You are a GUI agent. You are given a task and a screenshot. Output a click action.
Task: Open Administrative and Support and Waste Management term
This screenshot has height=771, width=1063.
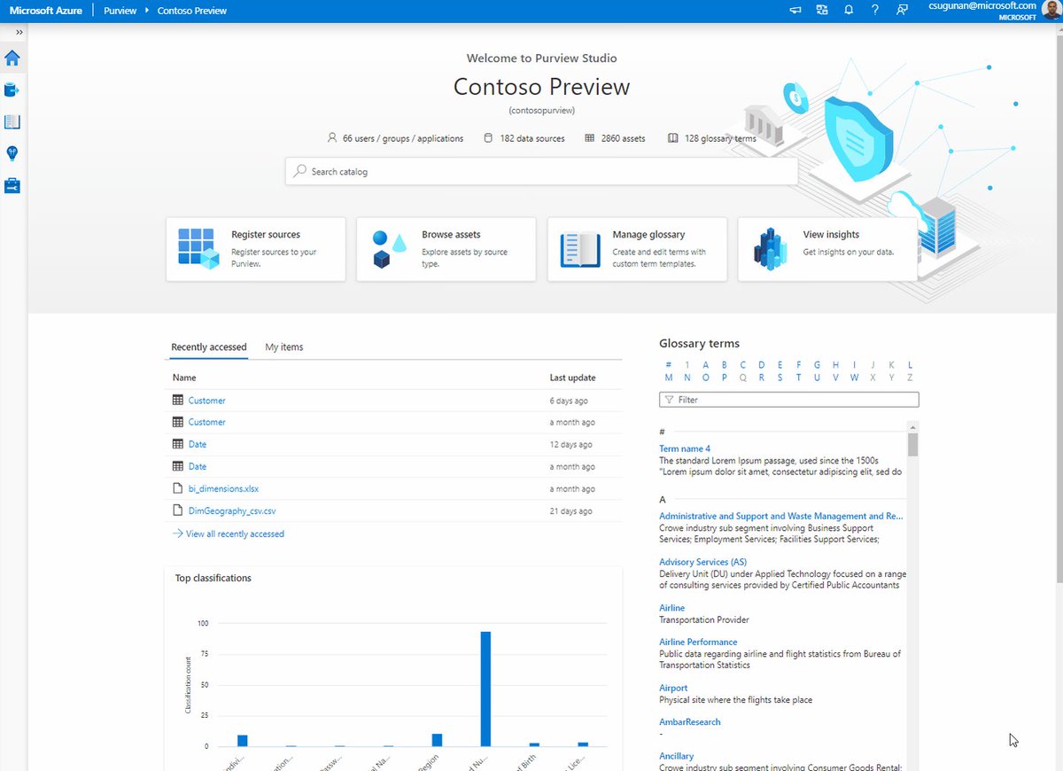point(781,516)
